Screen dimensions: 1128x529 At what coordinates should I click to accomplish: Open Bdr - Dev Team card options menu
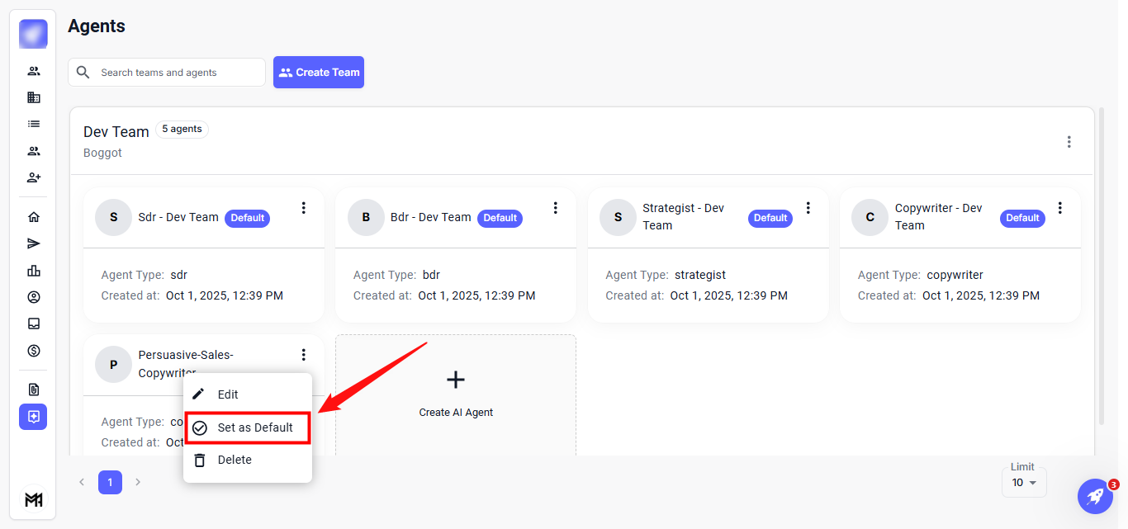[x=556, y=208]
